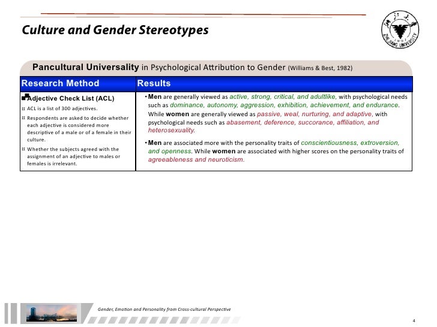
Task: Select the 'Culture and Gender Stereotypes' slide title
Action: click(x=115, y=29)
